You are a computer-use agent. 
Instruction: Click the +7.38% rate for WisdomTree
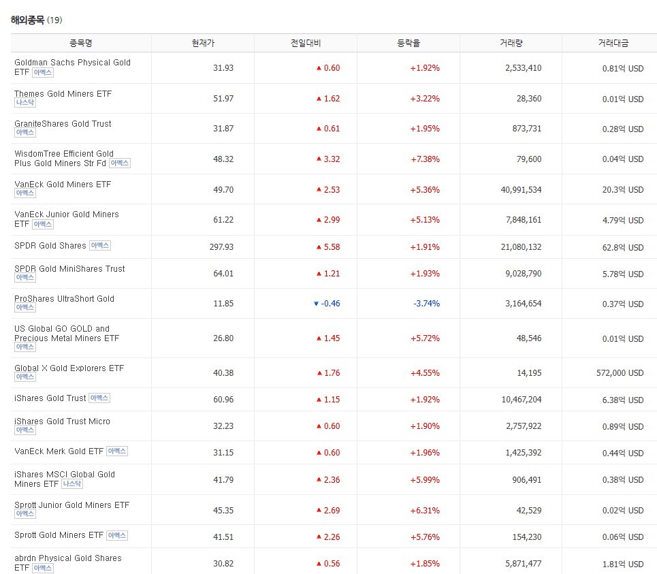(426, 159)
